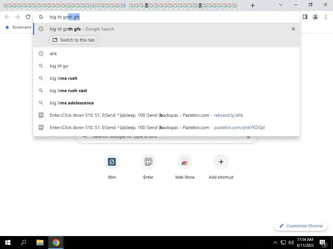Open the taskbar clock and date
This screenshot has width=333, height=249.
[x=305, y=243]
